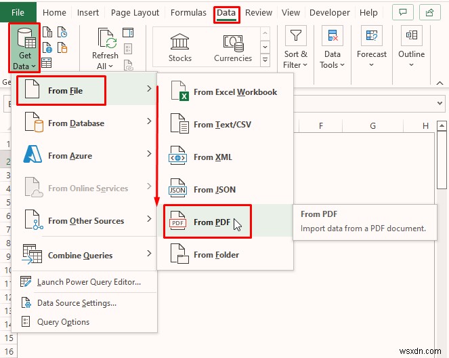Switch to the View tab
The width and height of the screenshot is (449, 358).
point(291,13)
